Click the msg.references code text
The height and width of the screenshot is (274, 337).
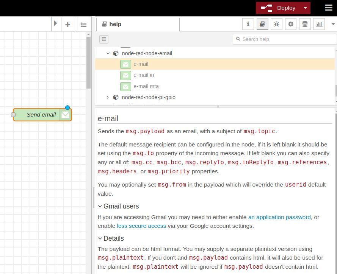click(302, 162)
